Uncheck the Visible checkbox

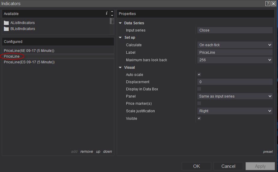coord(199,118)
